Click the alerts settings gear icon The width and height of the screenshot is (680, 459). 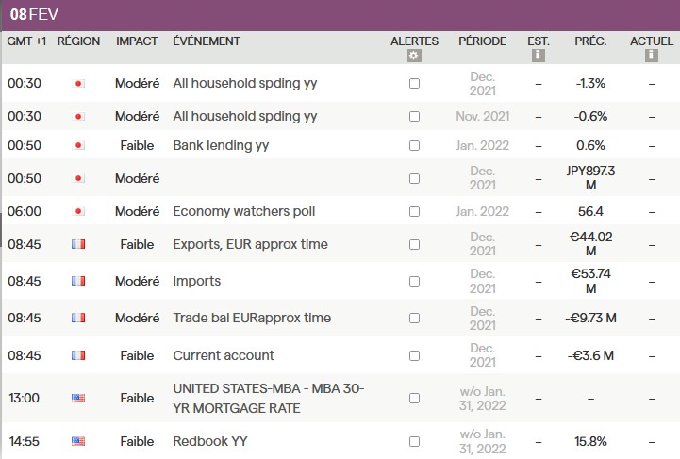(x=414, y=57)
